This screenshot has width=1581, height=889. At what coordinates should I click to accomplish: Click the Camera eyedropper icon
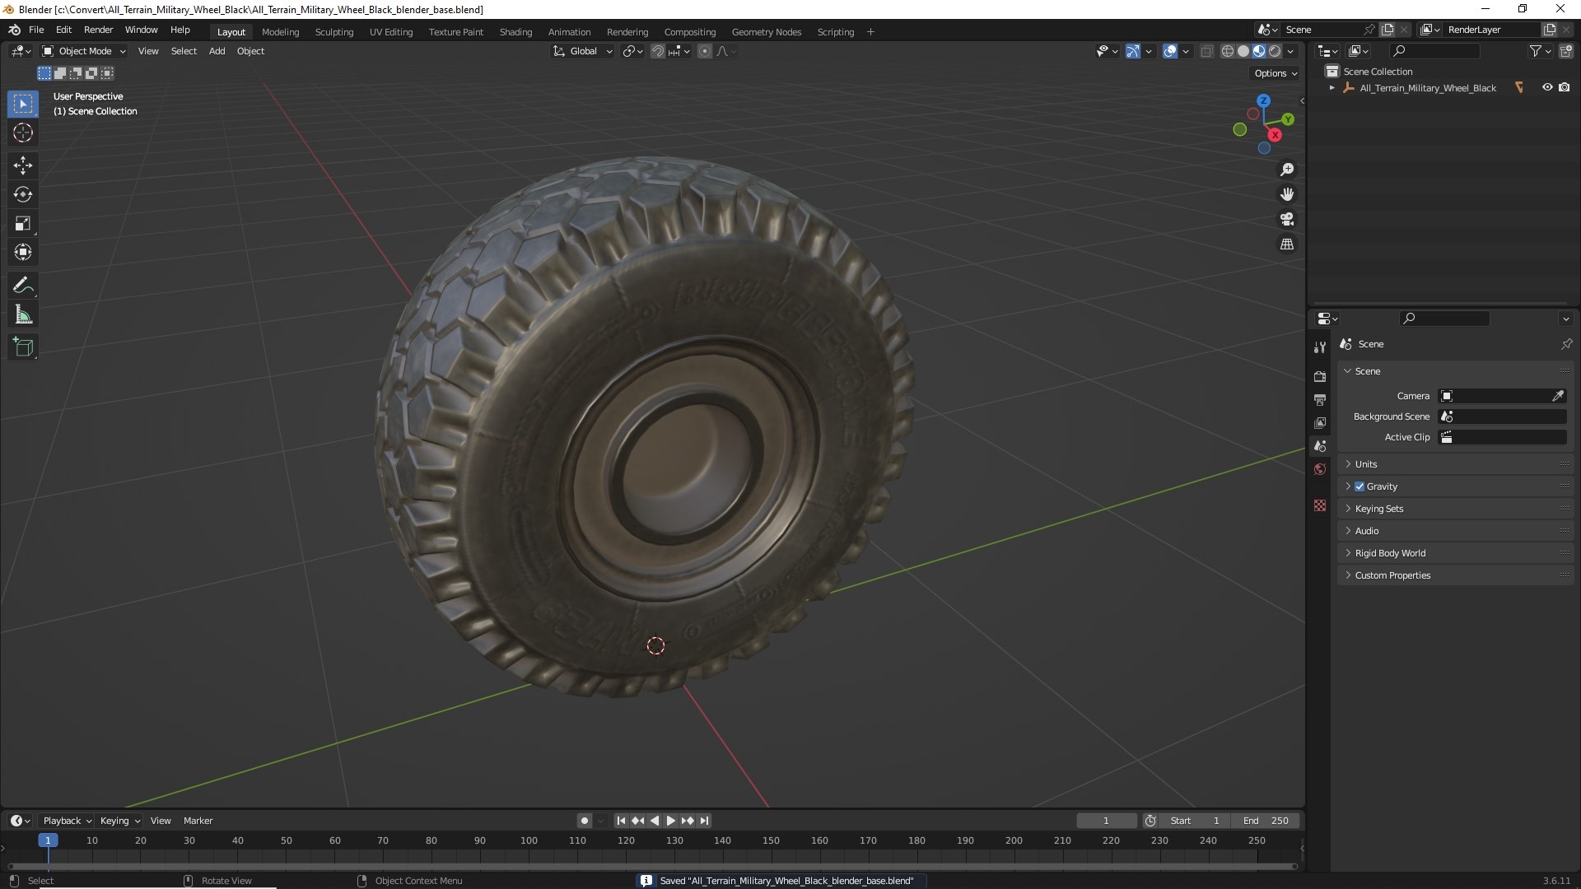(x=1558, y=396)
